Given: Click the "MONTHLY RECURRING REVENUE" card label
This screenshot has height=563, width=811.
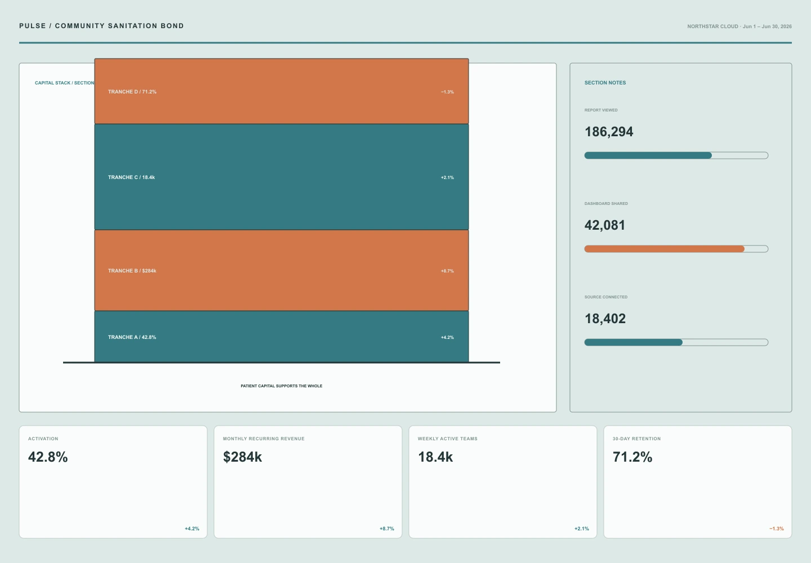Looking at the screenshot, I should click(264, 439).
